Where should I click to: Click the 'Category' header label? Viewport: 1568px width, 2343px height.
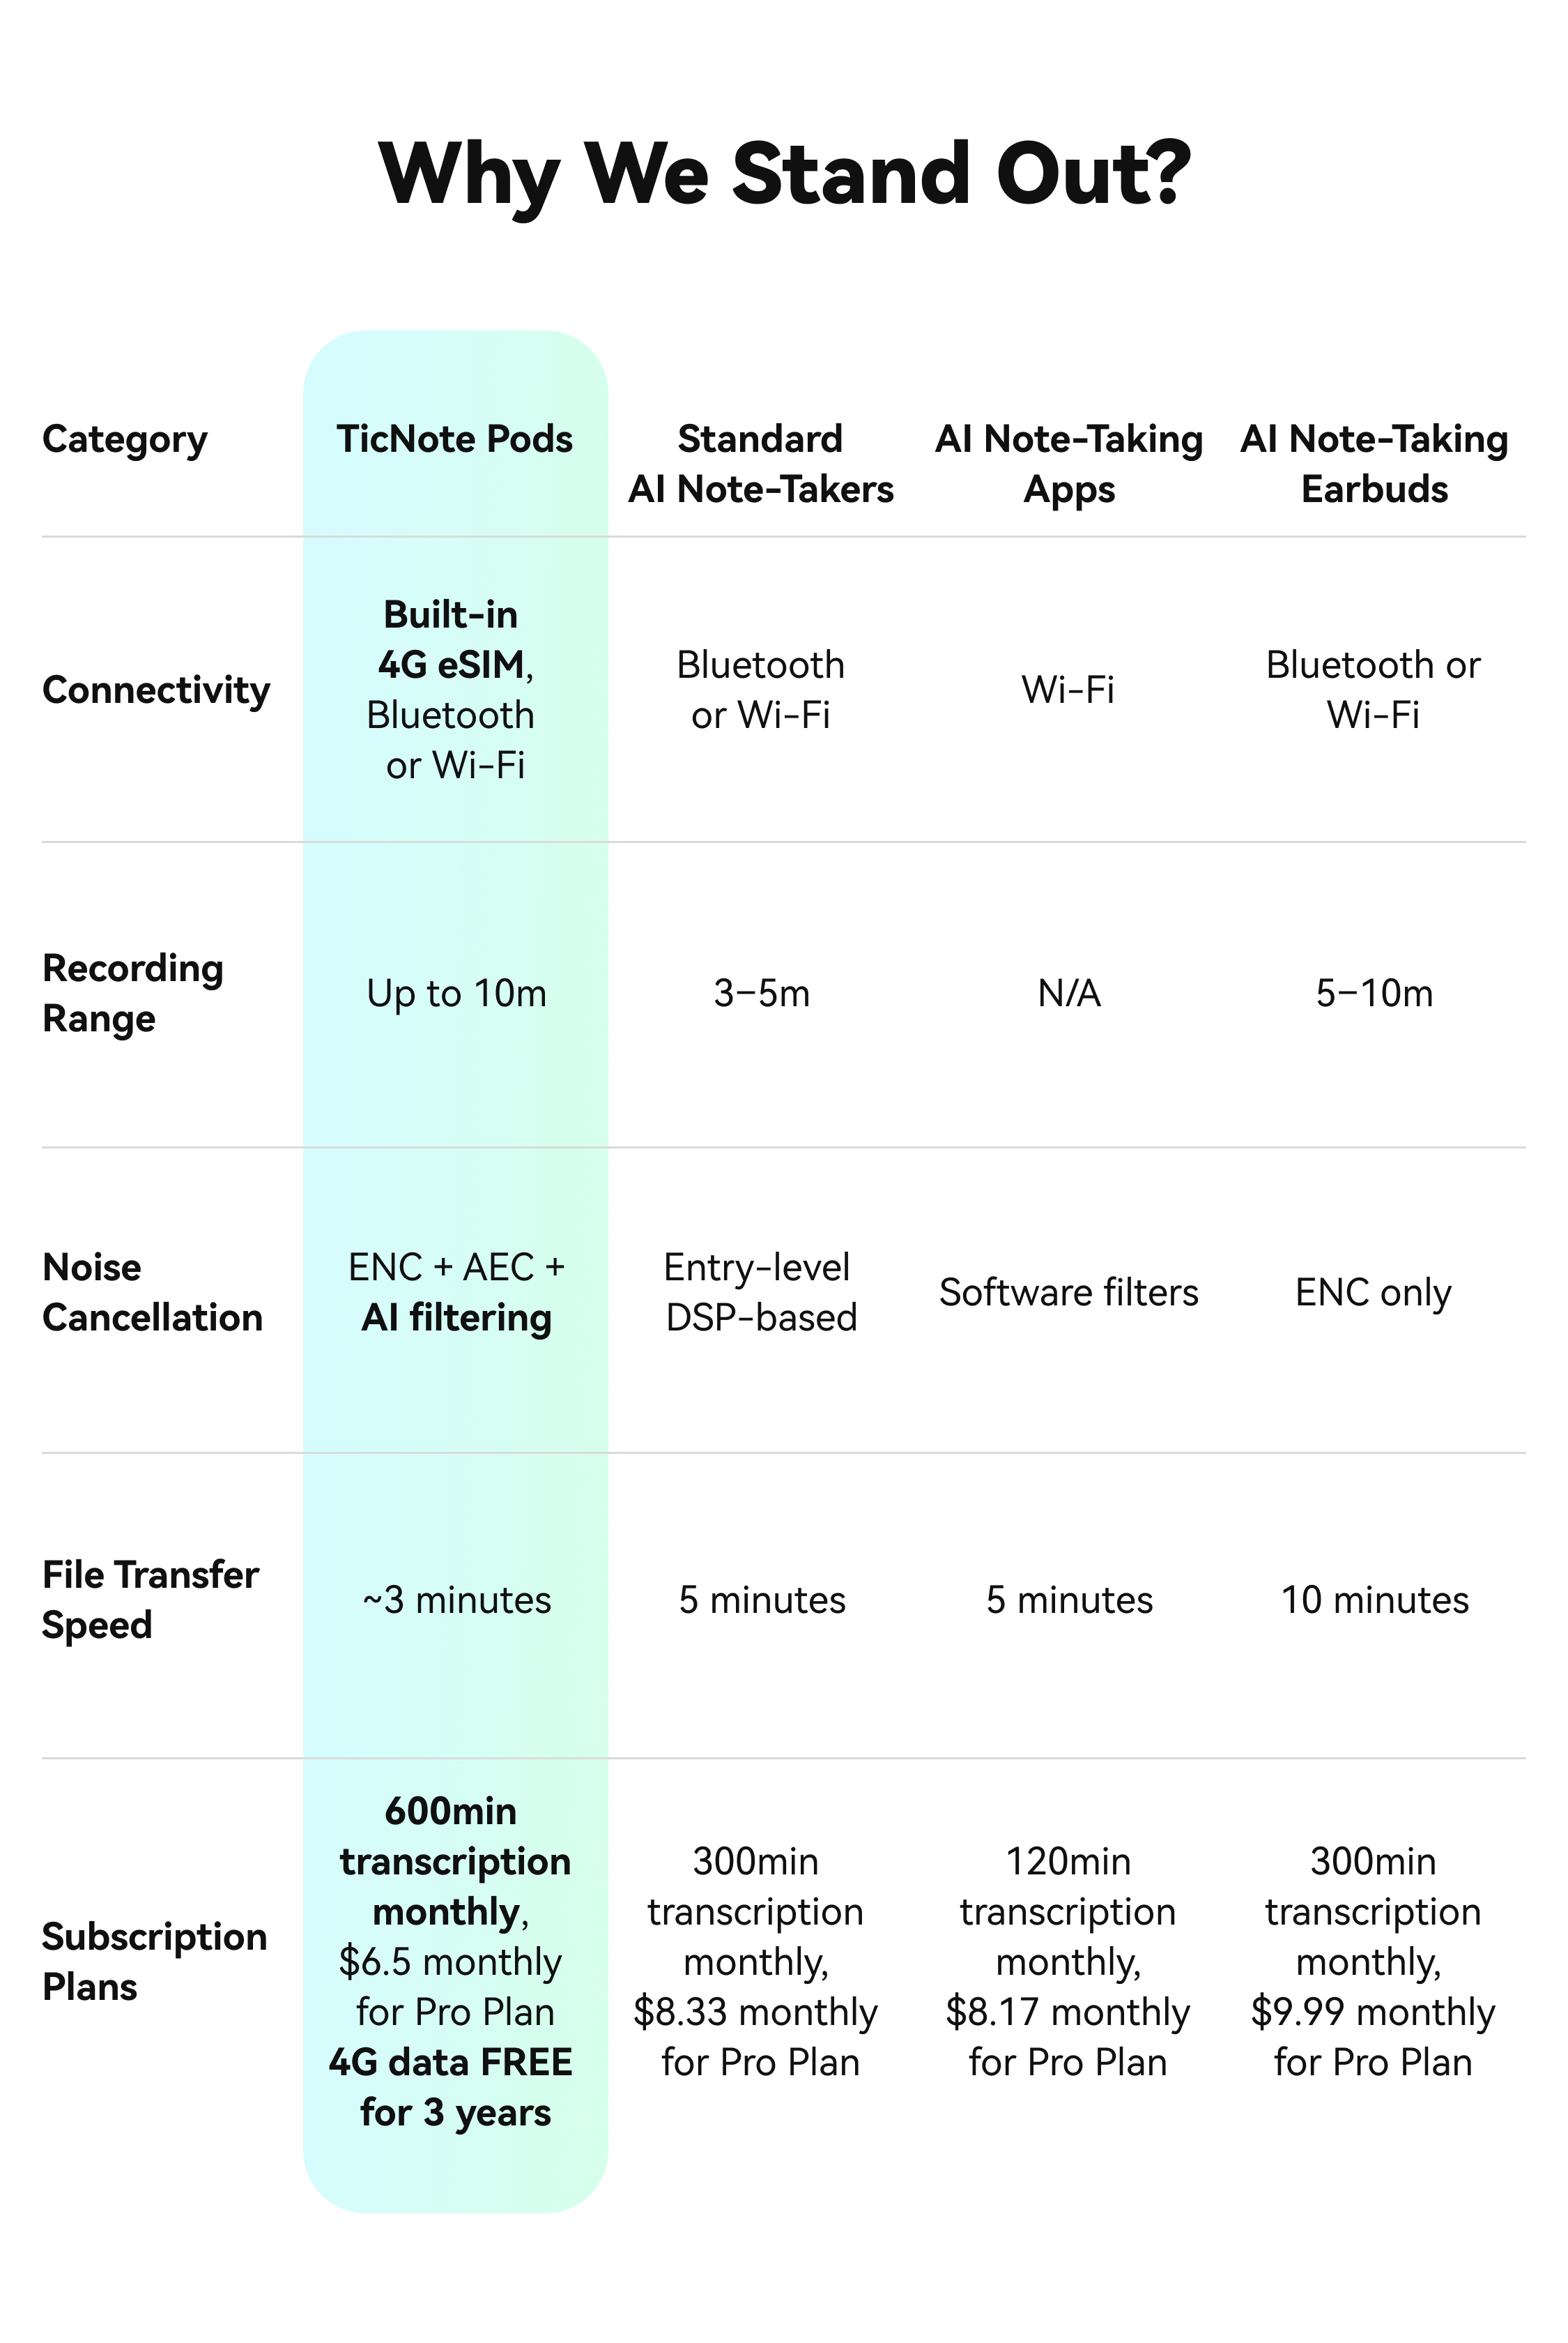(x=125, y=439)
